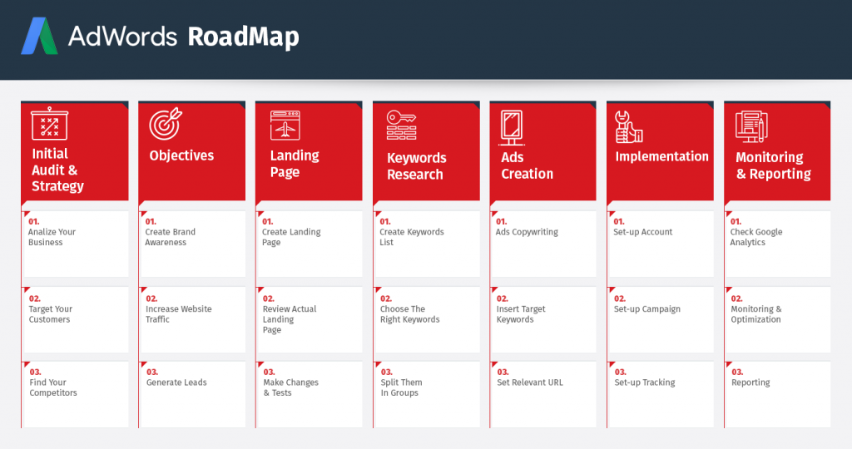Click the wrench thumbs-up icon above Implementation

(x=629, y=126)
